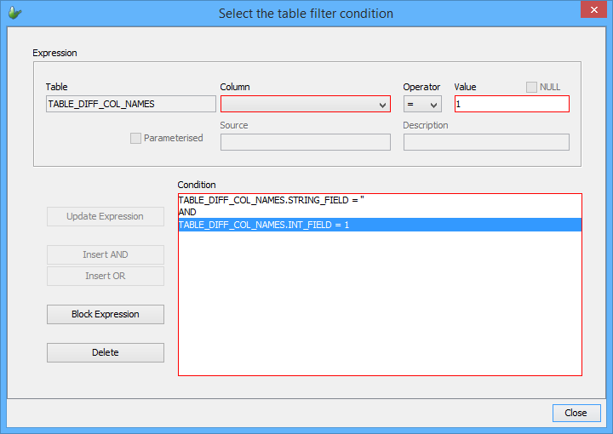Focus the Source text field
The image size is (613, 434).
click(305, 142)
